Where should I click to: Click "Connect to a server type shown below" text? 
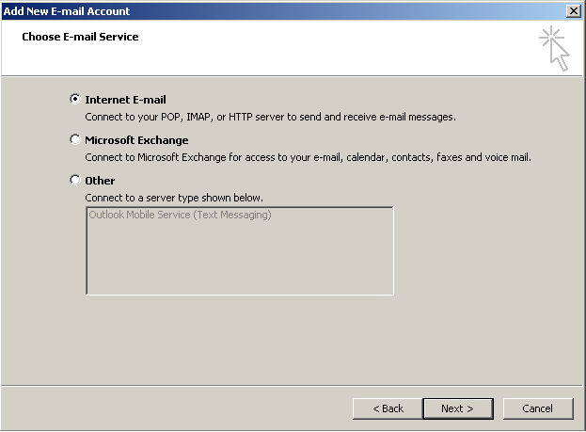(174, 198)
